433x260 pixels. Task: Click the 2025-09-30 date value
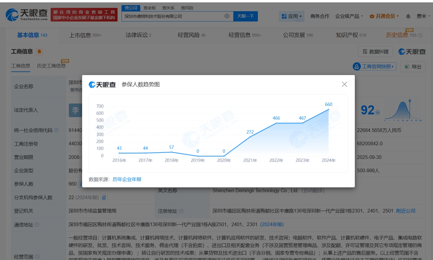pyautogui.click(x=369, y=157)
